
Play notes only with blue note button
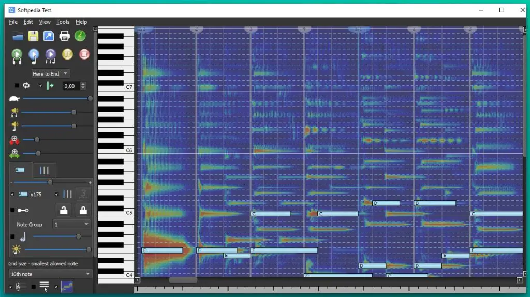pos(34,55)
